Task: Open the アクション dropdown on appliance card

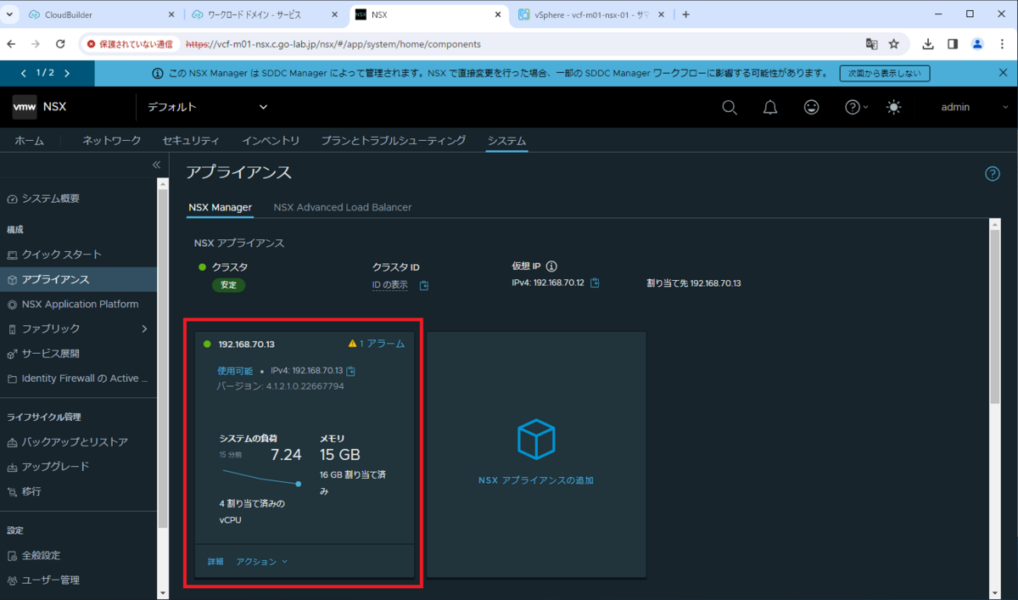Action: (262, 562)
